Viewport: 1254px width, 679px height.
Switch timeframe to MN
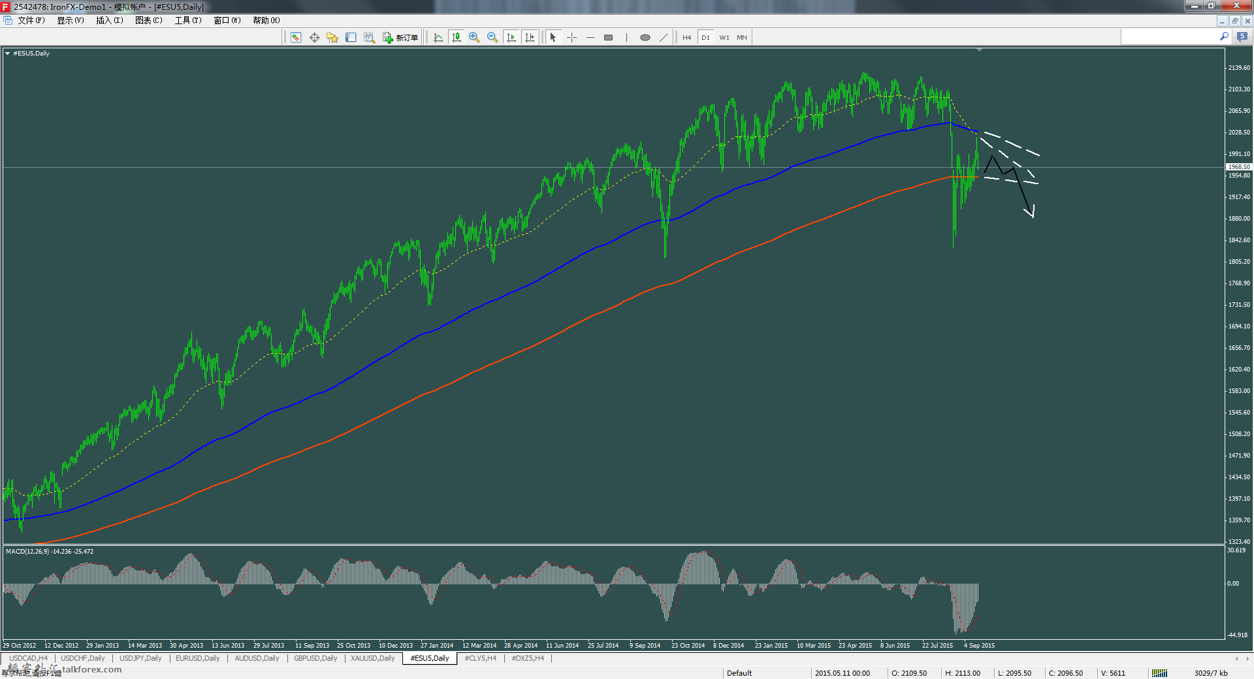coord(742,38)
